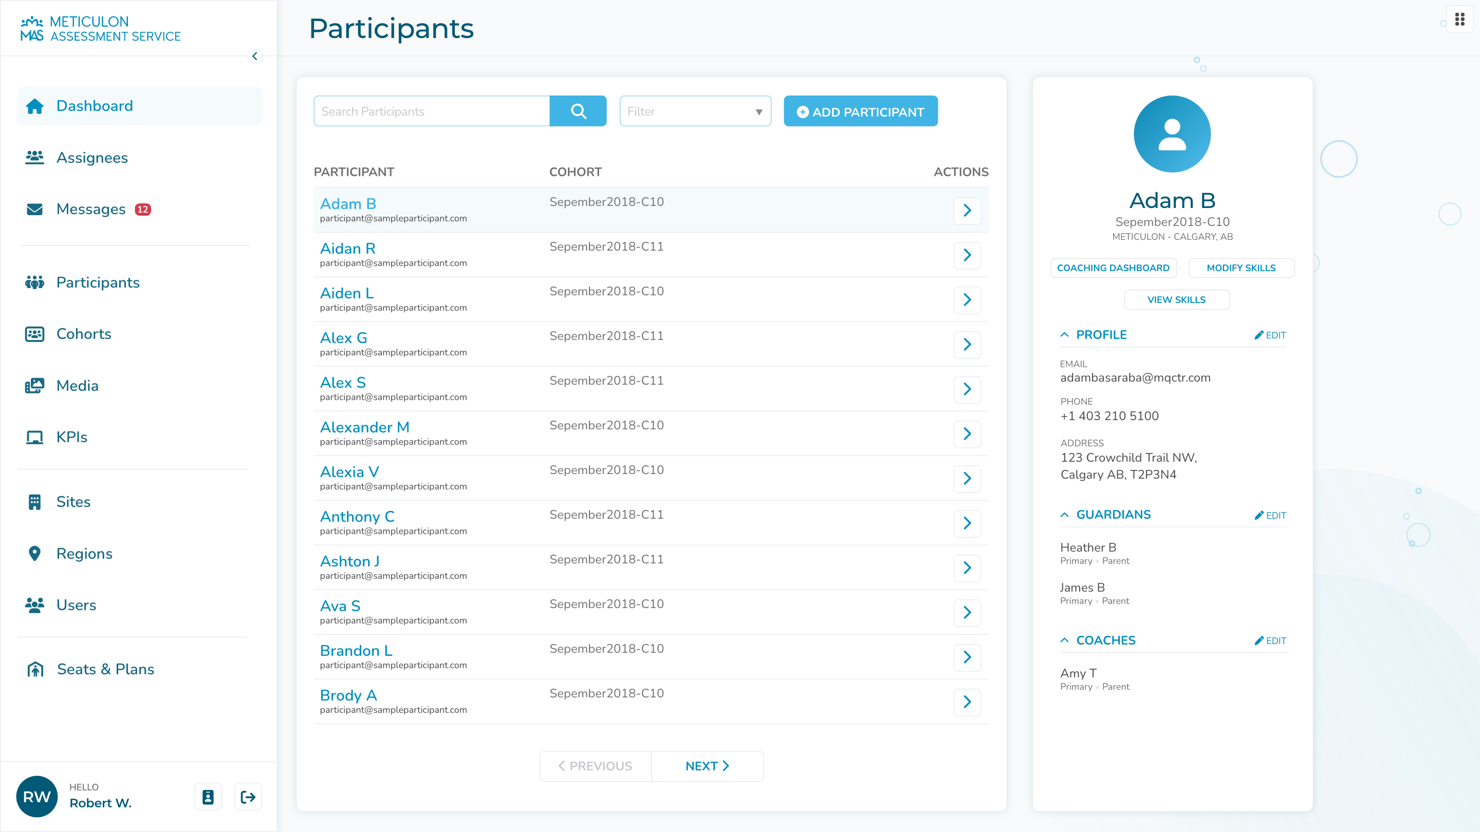This screenshot has width=1480, height=832.
Task: Open Alexander M row action arrow
Action: pyautogui.click(x=967, y=433)
